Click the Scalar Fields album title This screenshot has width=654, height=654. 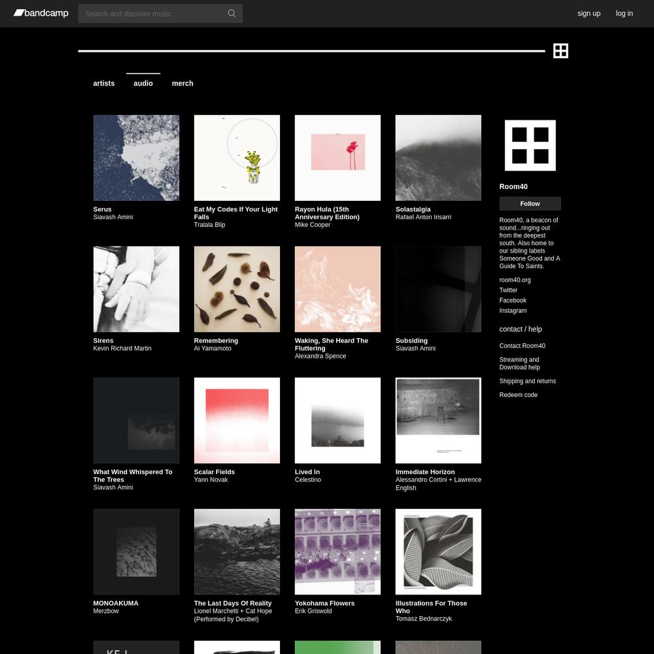click(x=215, y=472)
